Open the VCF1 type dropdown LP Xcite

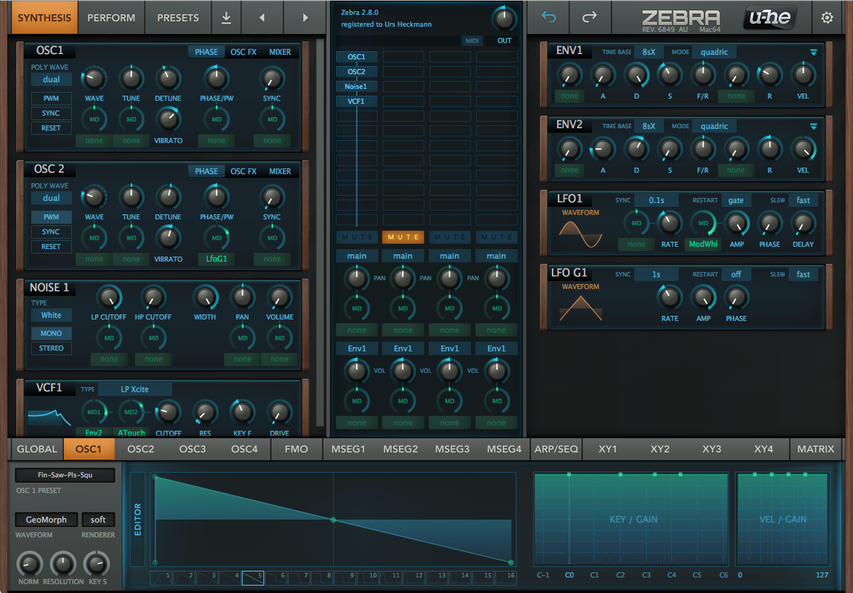pos(135,389)
